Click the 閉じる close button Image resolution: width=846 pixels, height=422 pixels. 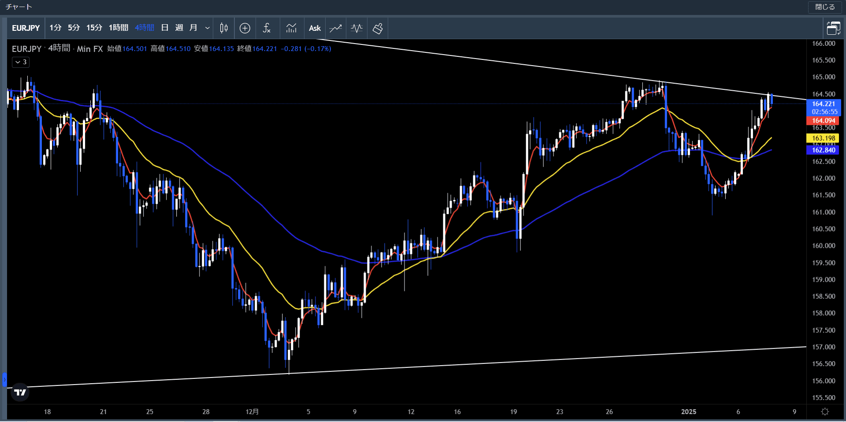(825, 7)
